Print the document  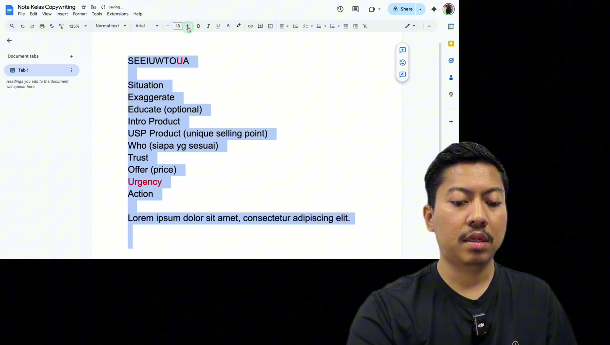(x=42, y=26)
